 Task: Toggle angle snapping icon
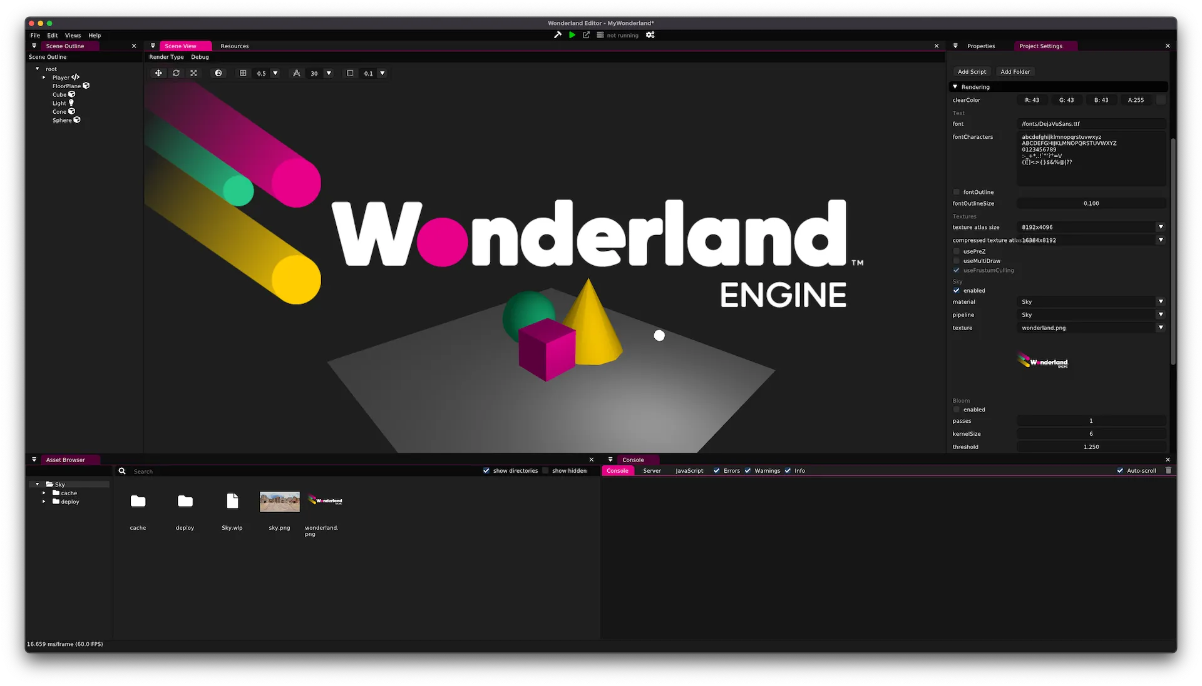click(x=297, y=73)
